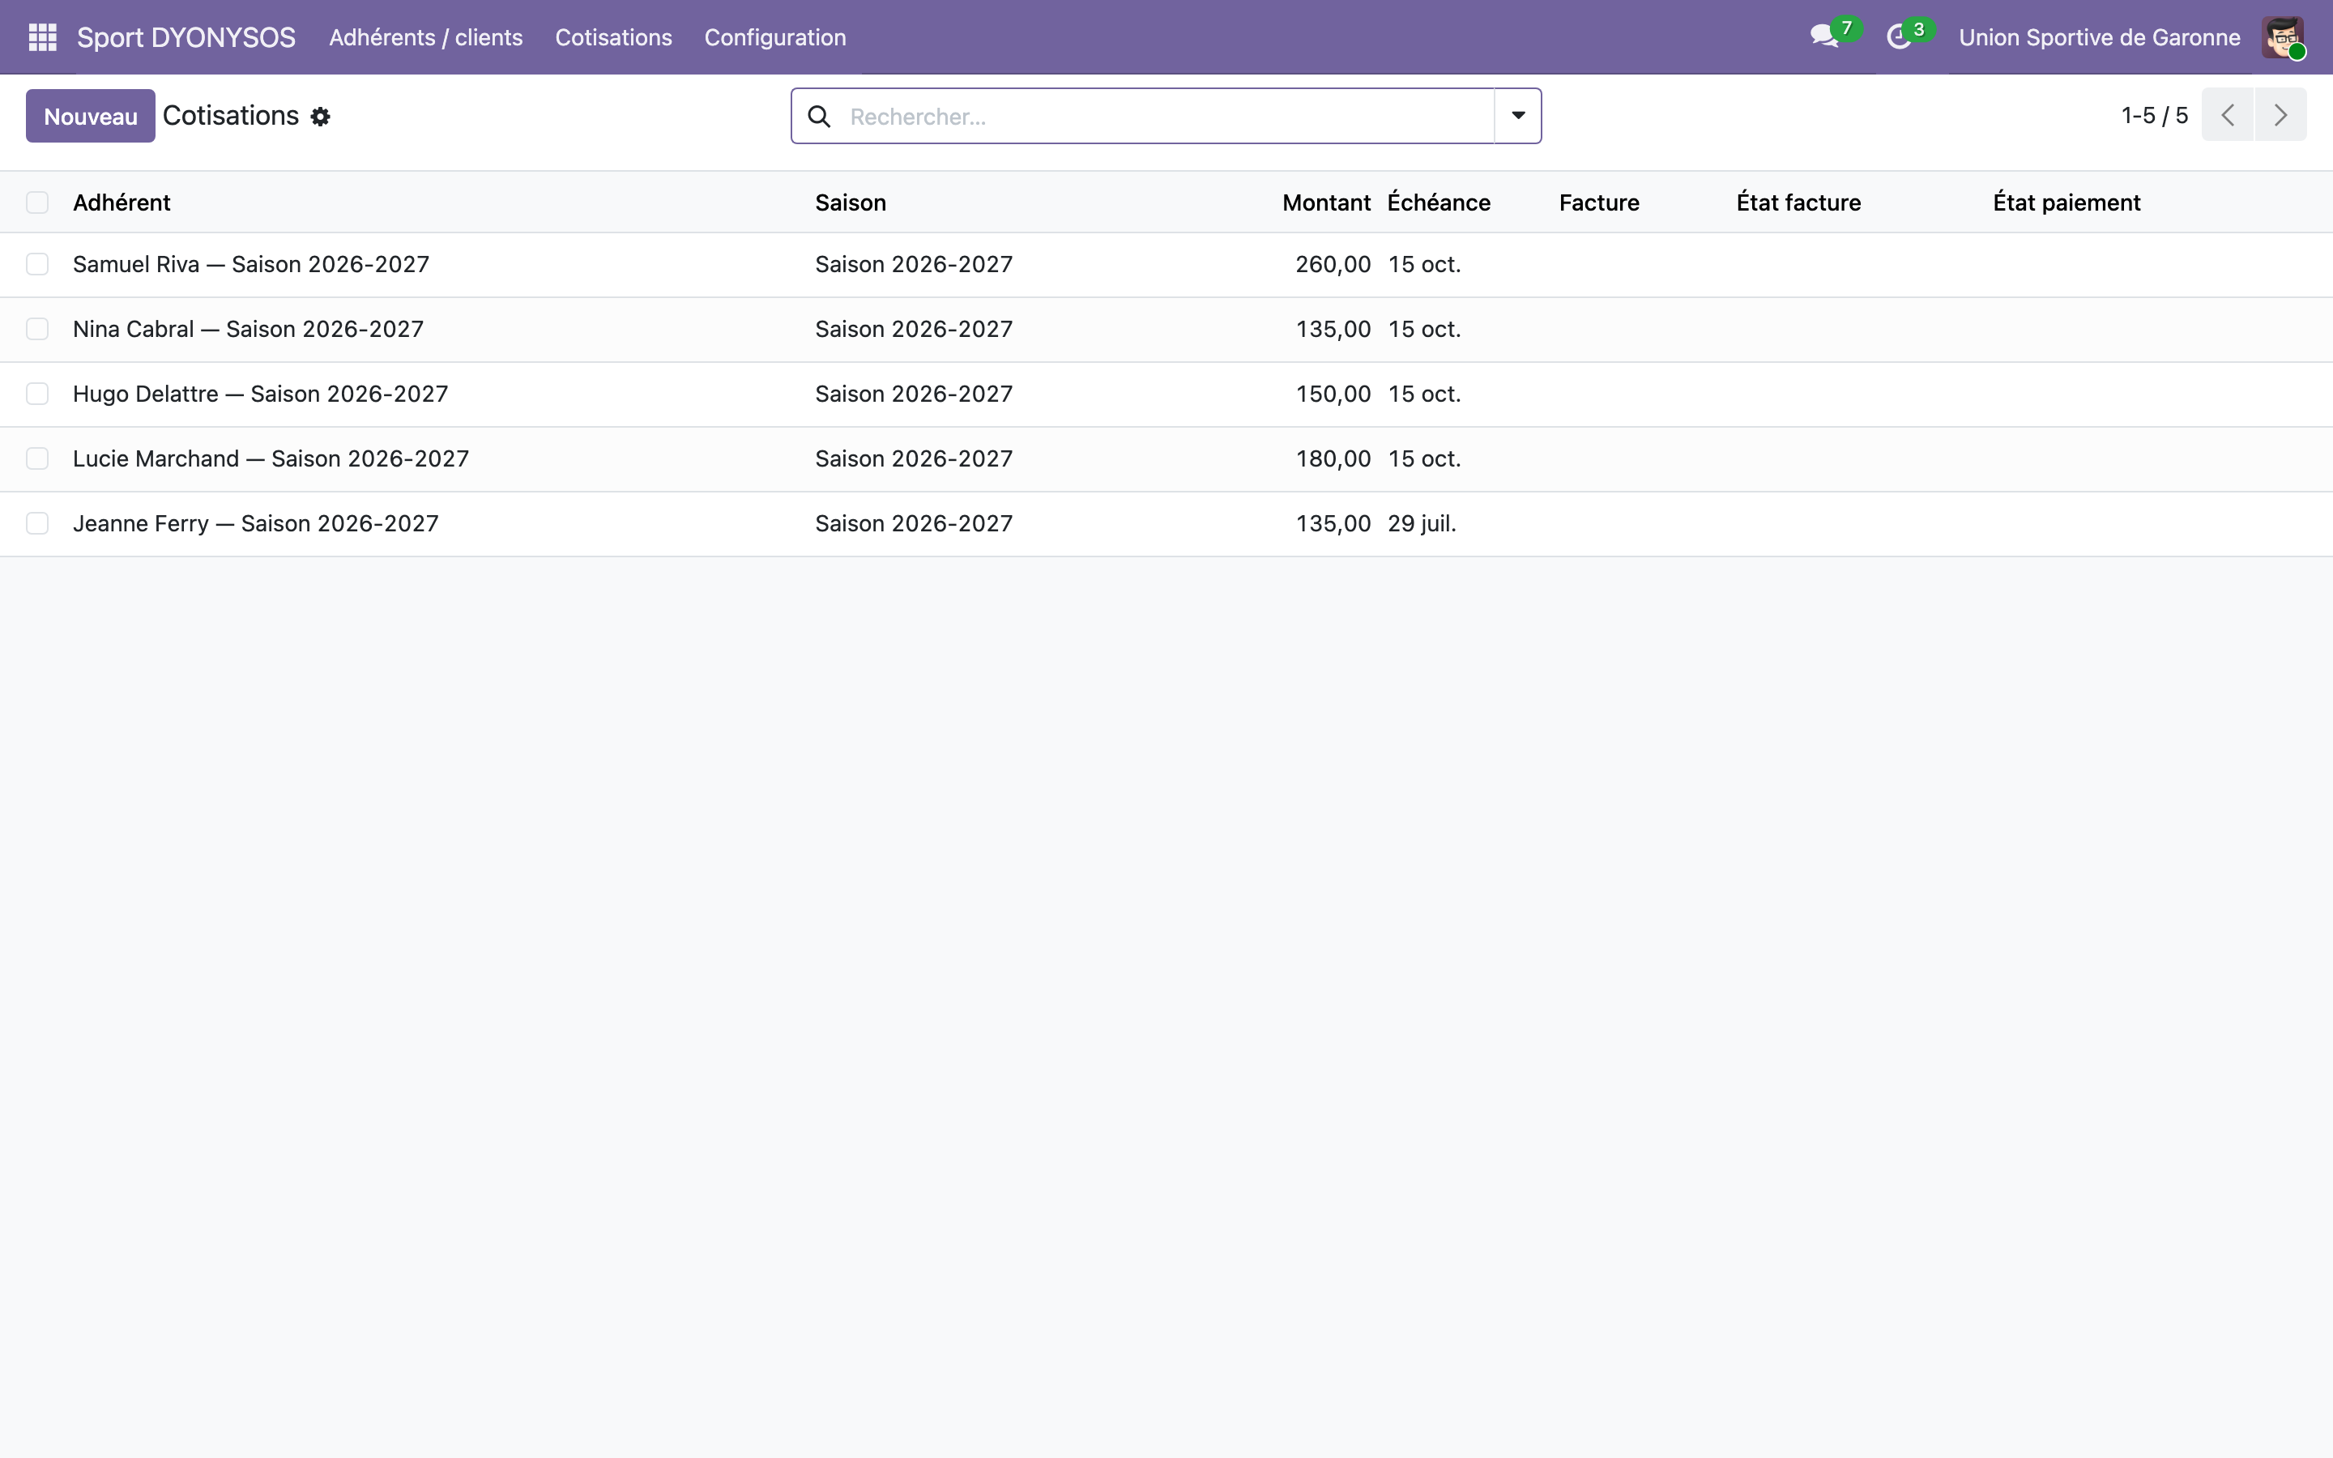
Task: Open Cotisations gear actions menu
Action: (320, 117)
